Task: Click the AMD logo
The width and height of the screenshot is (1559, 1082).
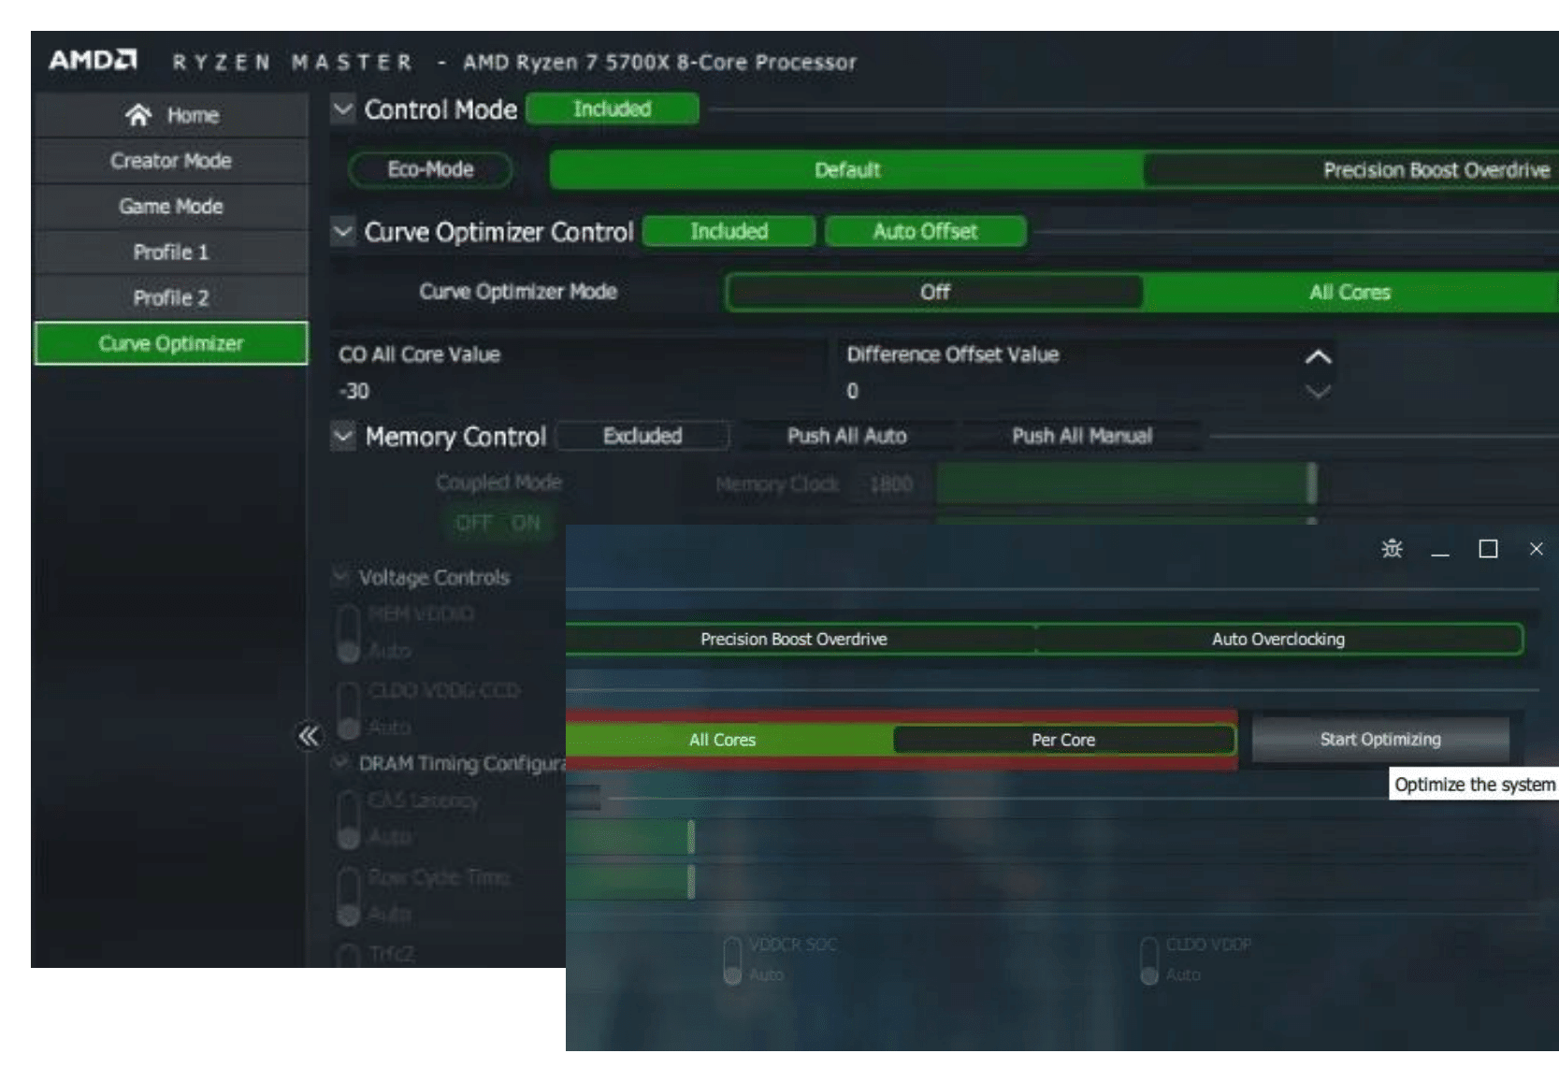Action: click(x=94, y=61)
